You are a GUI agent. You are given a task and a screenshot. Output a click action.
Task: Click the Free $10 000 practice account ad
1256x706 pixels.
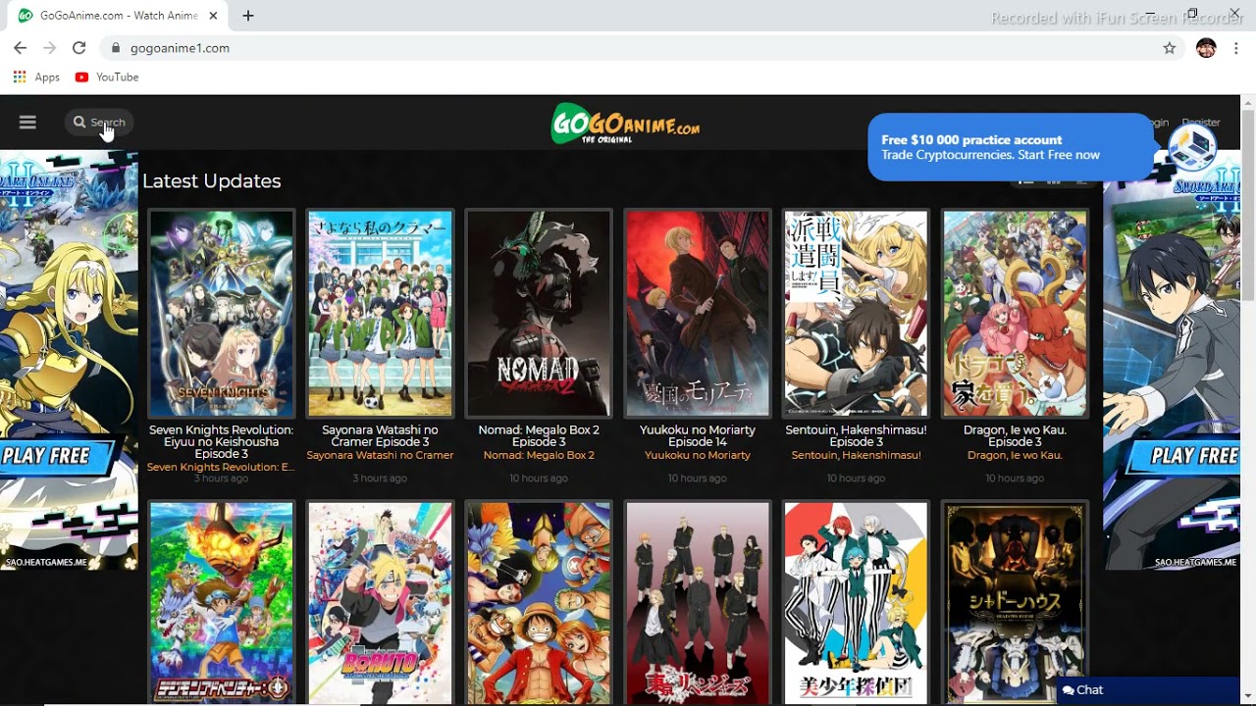coord(1011,147)
